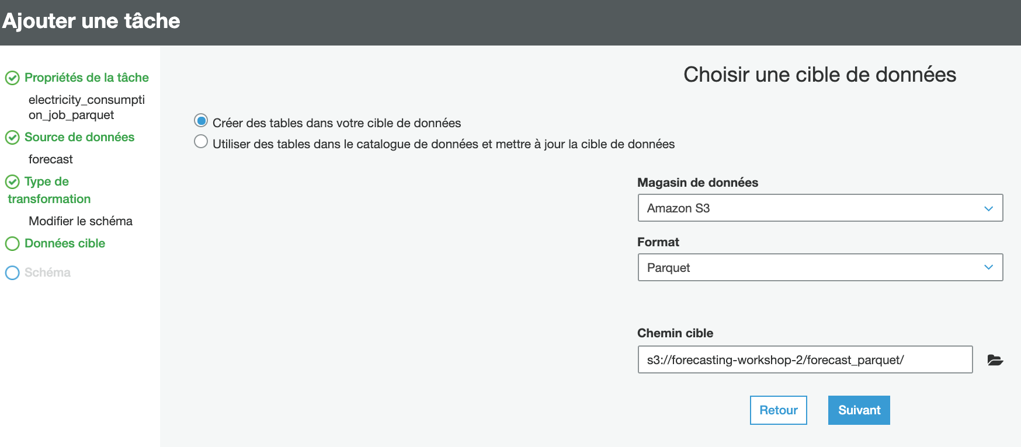Viewport: 1021px width, 447px height.
Task: Click the checkmark icon beside Type de transformation
Action: click(x=12, y=182)
